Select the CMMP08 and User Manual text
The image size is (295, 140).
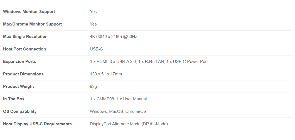[118, 99]
